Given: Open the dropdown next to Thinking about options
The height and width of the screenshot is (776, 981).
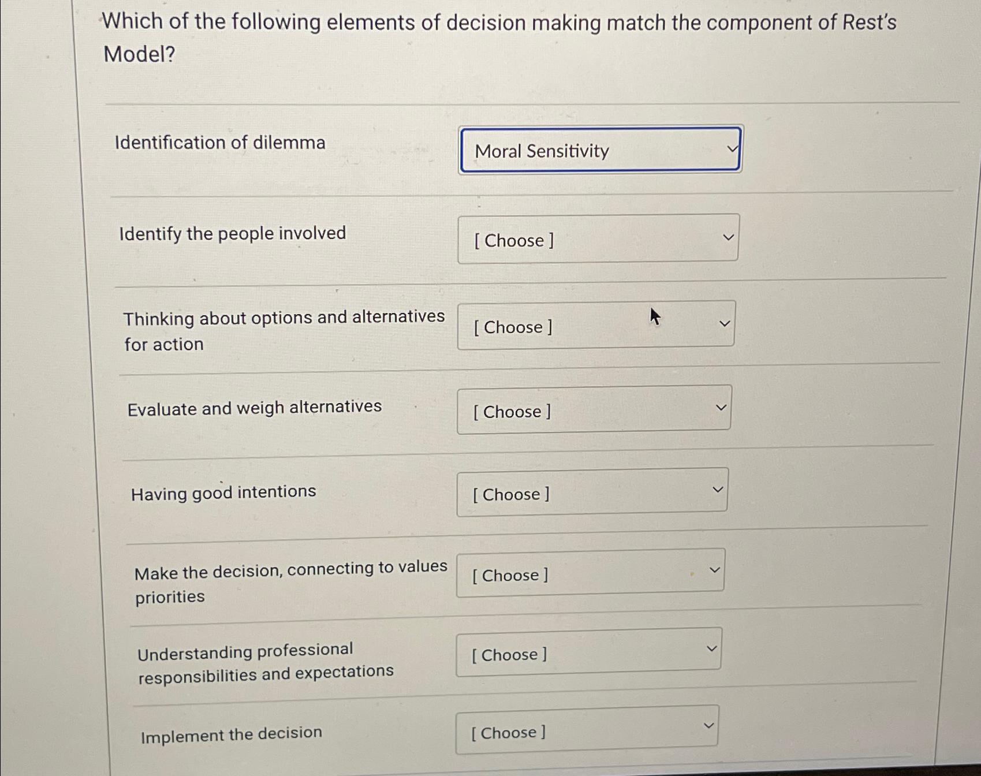Looking at the screenshot, I should pos(595,326).
